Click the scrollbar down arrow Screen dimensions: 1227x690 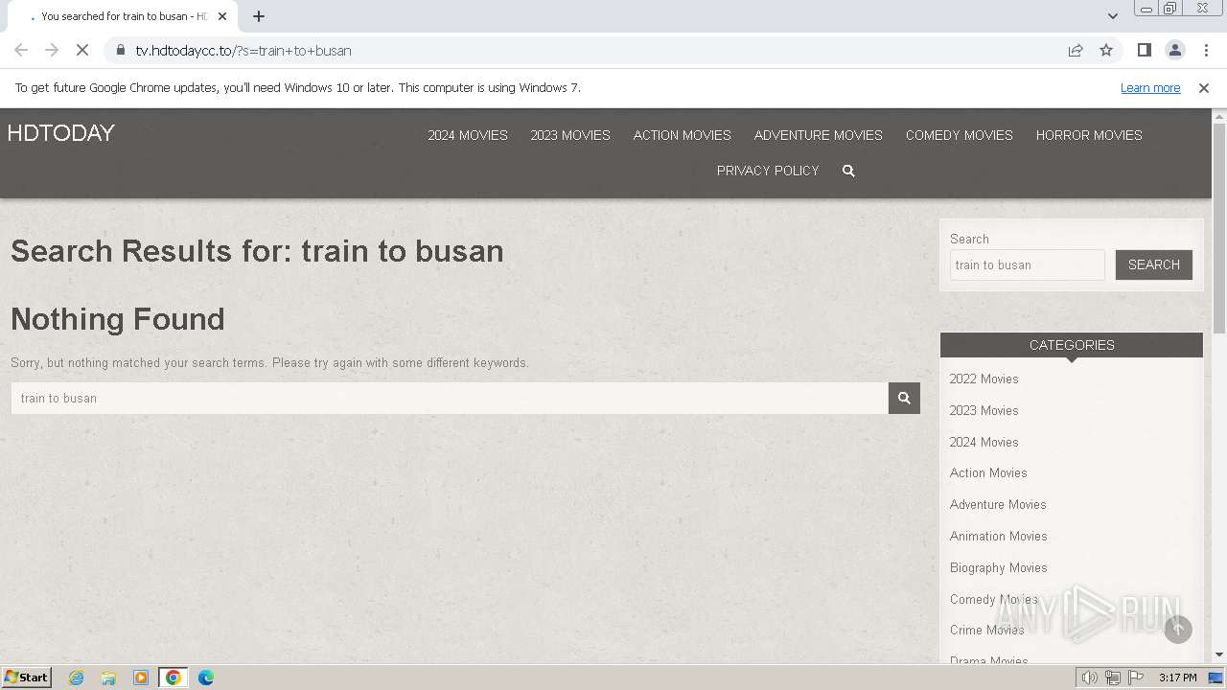pos(1219,655)
